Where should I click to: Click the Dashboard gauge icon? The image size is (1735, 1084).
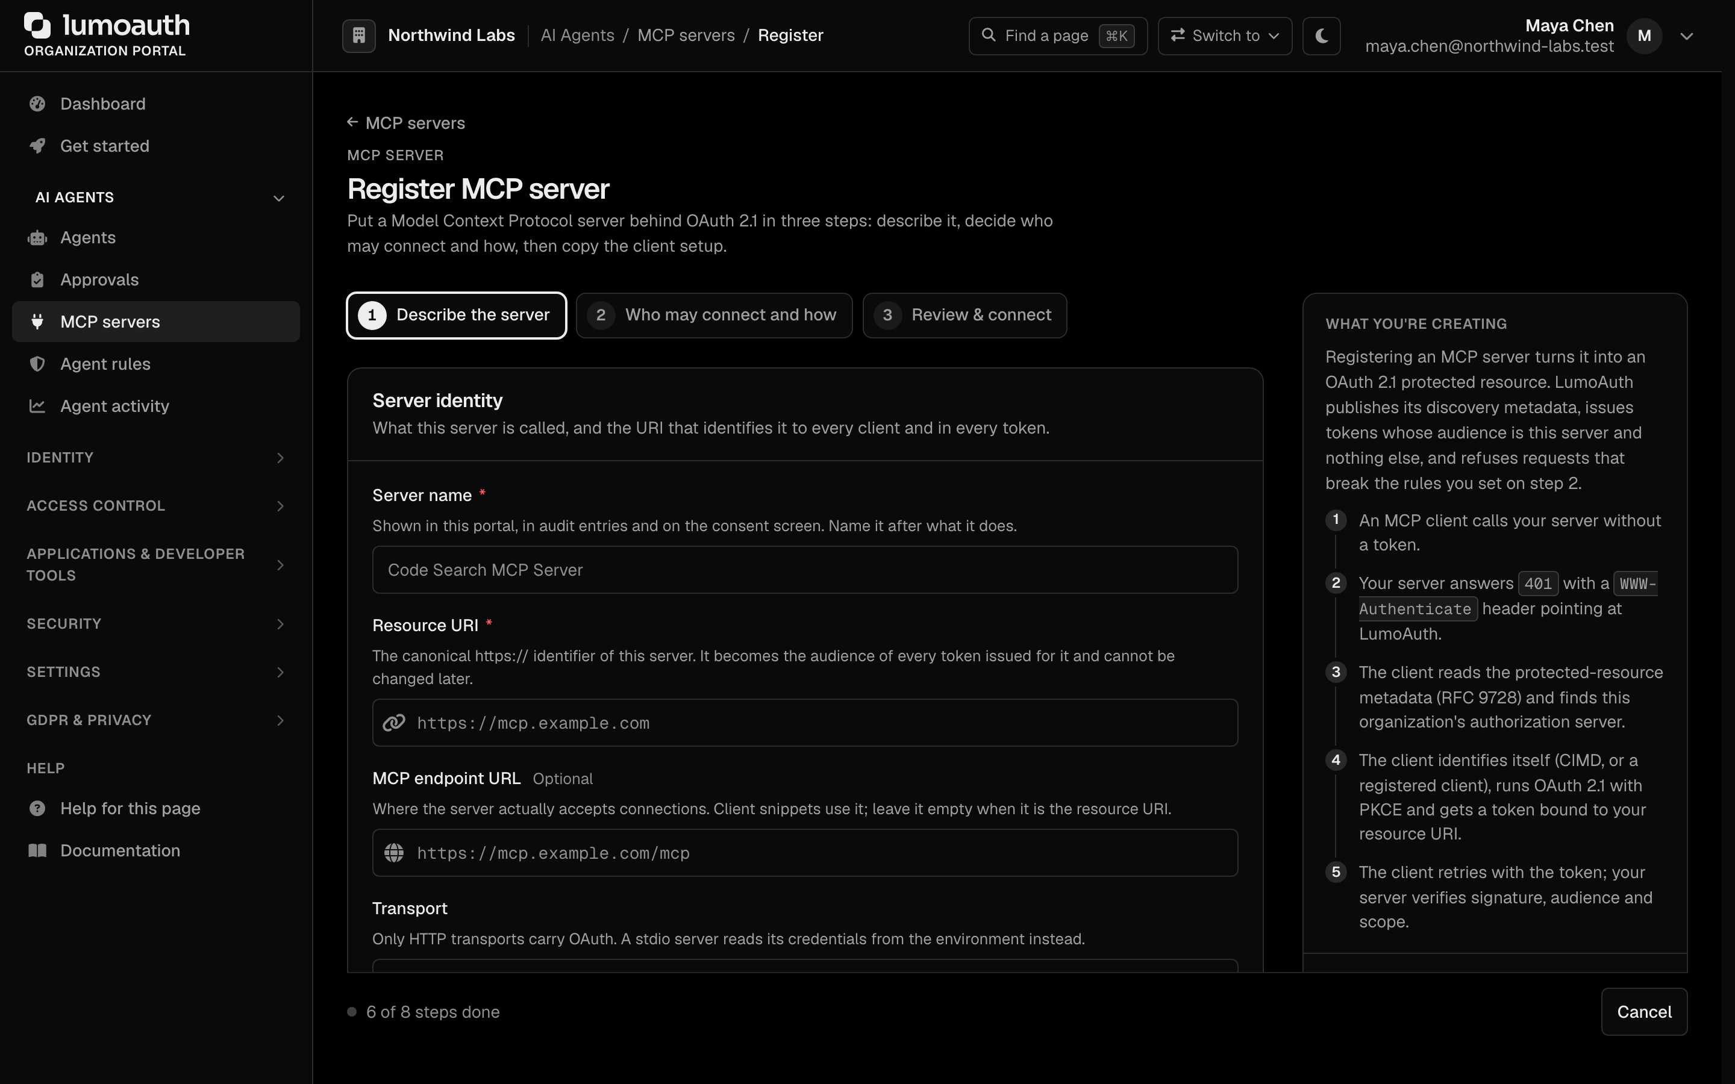[37, 104]
